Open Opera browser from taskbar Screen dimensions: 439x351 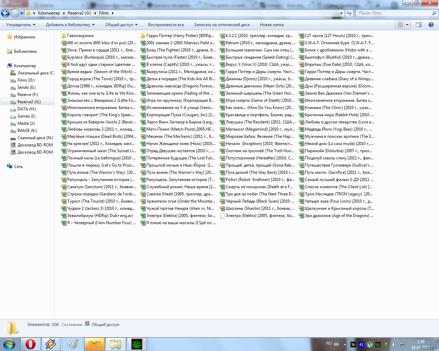(30, 344)
